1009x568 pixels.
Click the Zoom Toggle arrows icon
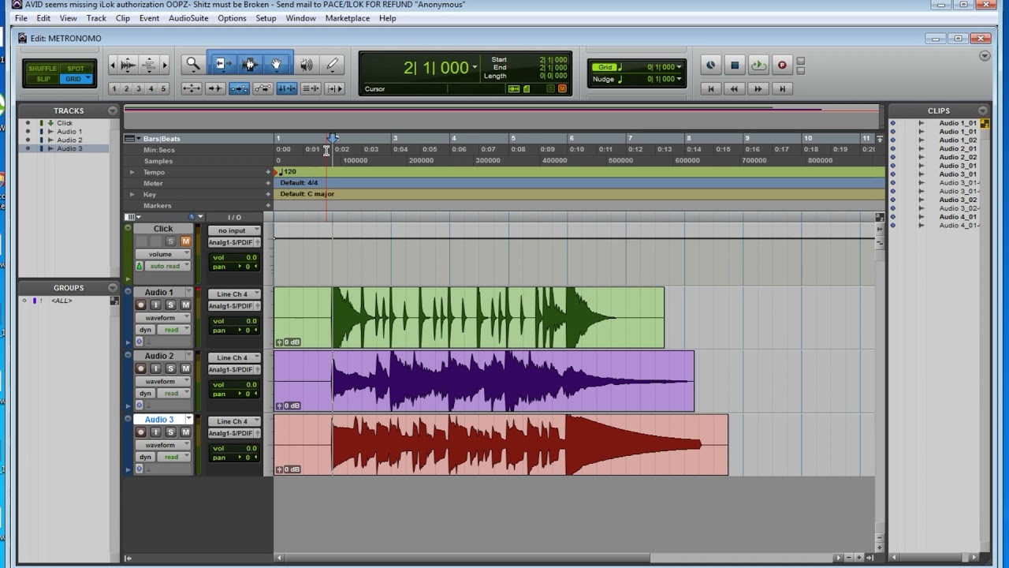pos(192,88)
